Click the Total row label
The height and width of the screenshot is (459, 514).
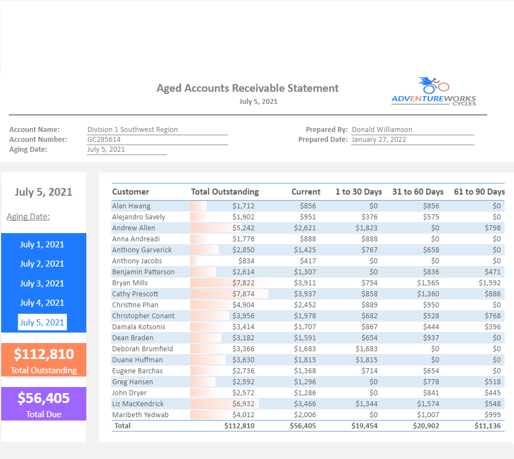tap(122, 425)
